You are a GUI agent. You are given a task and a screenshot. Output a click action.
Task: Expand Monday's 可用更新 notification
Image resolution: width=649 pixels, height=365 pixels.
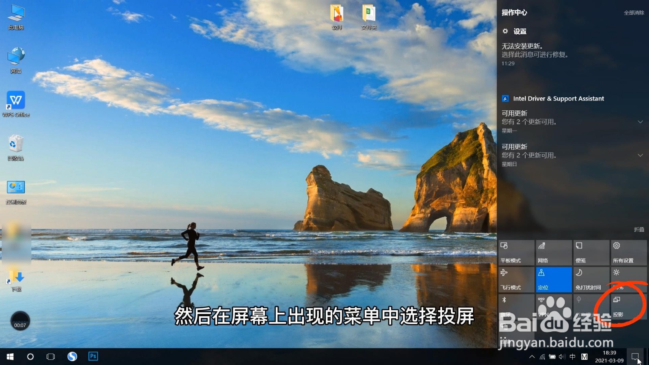[x=640, y=121]
